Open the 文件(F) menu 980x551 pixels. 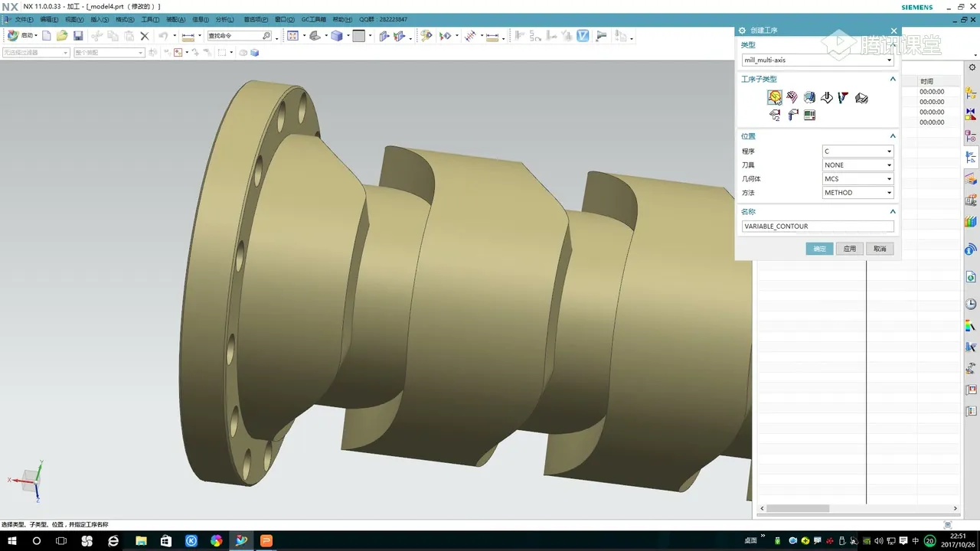point(24,19)
